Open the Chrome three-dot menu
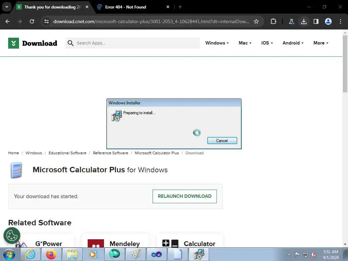Screen dimensions: 348x261 pos(341,21)
